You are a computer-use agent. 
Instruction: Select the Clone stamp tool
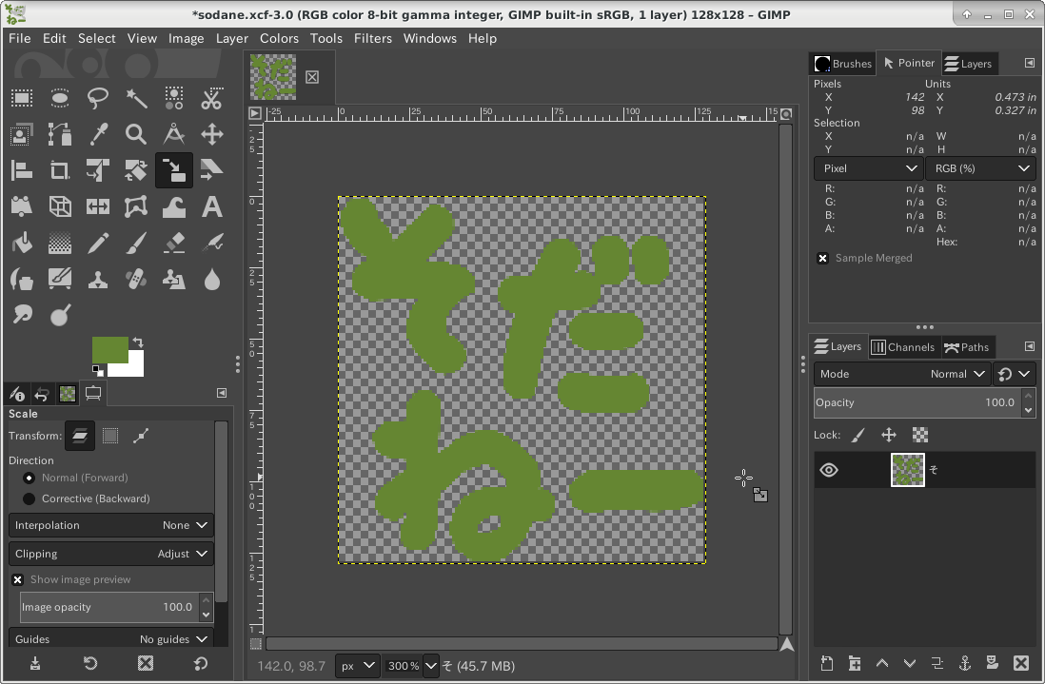pyautogui.click(x=98, y=279)
